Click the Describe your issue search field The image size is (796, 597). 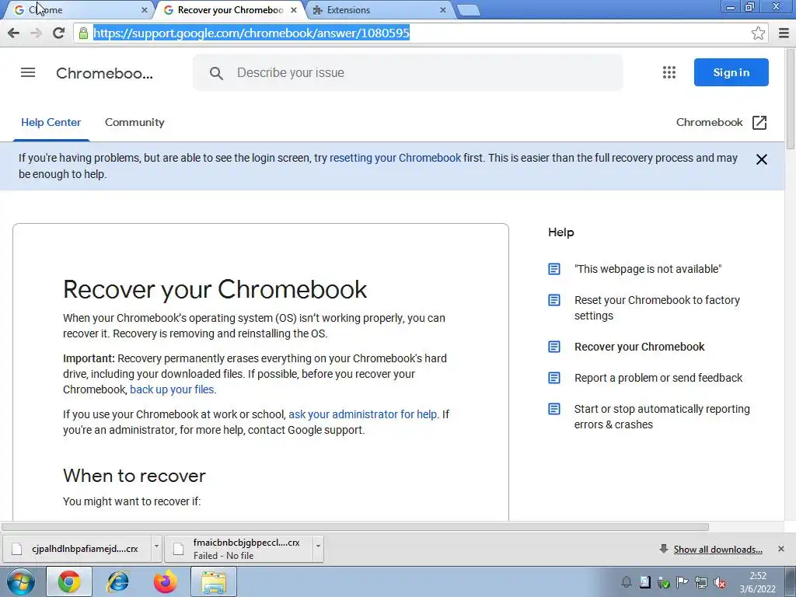click(407, 72)
